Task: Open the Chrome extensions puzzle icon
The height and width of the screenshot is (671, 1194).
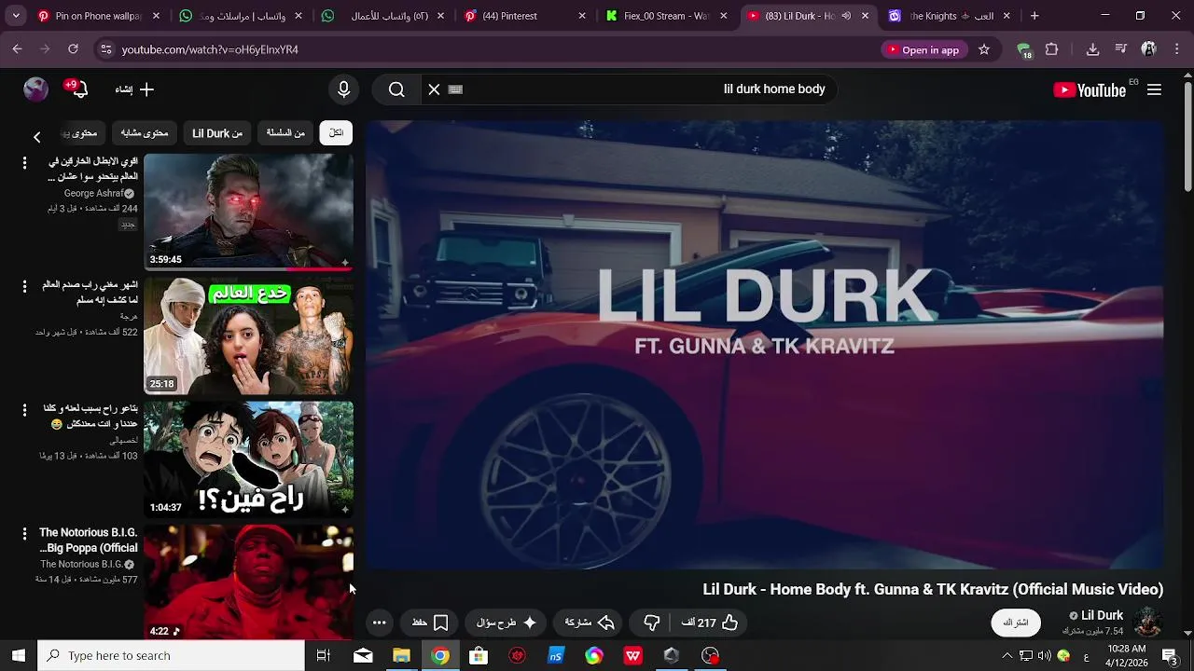Action: tap(1051, 49)
